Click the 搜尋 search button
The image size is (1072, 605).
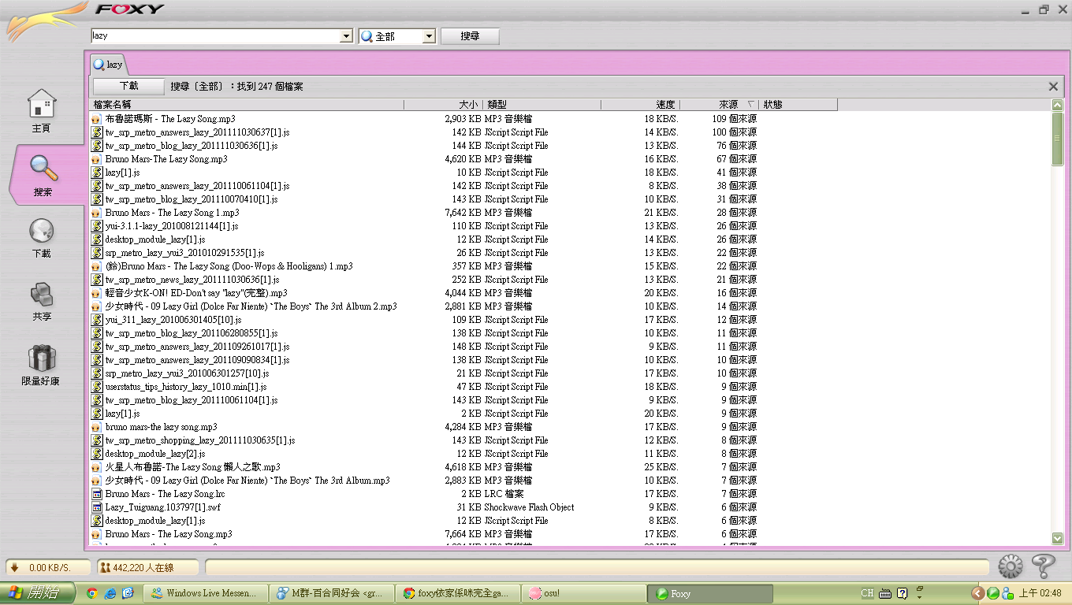(470, 36)
